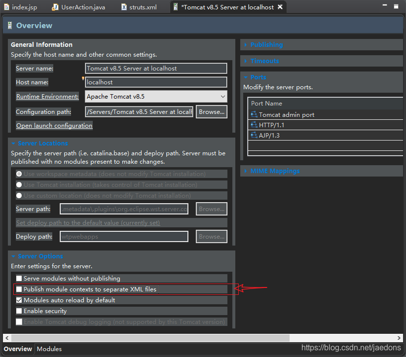Viewport: 406px width, 357px height.
Task: Minimize the editor area
Action: point(385,5)
